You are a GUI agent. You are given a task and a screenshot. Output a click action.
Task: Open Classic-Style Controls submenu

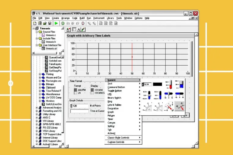(123, 138)
